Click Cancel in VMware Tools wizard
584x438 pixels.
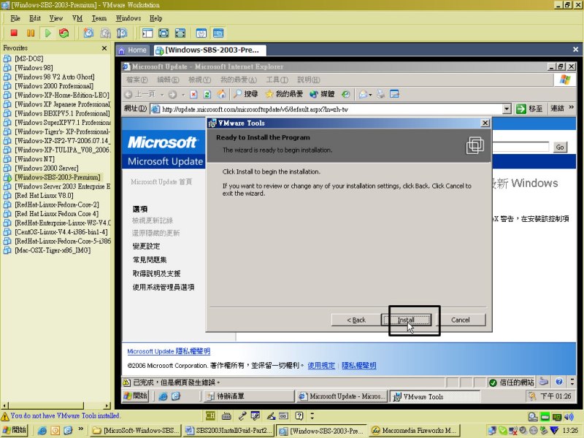(x=461, y=320)
